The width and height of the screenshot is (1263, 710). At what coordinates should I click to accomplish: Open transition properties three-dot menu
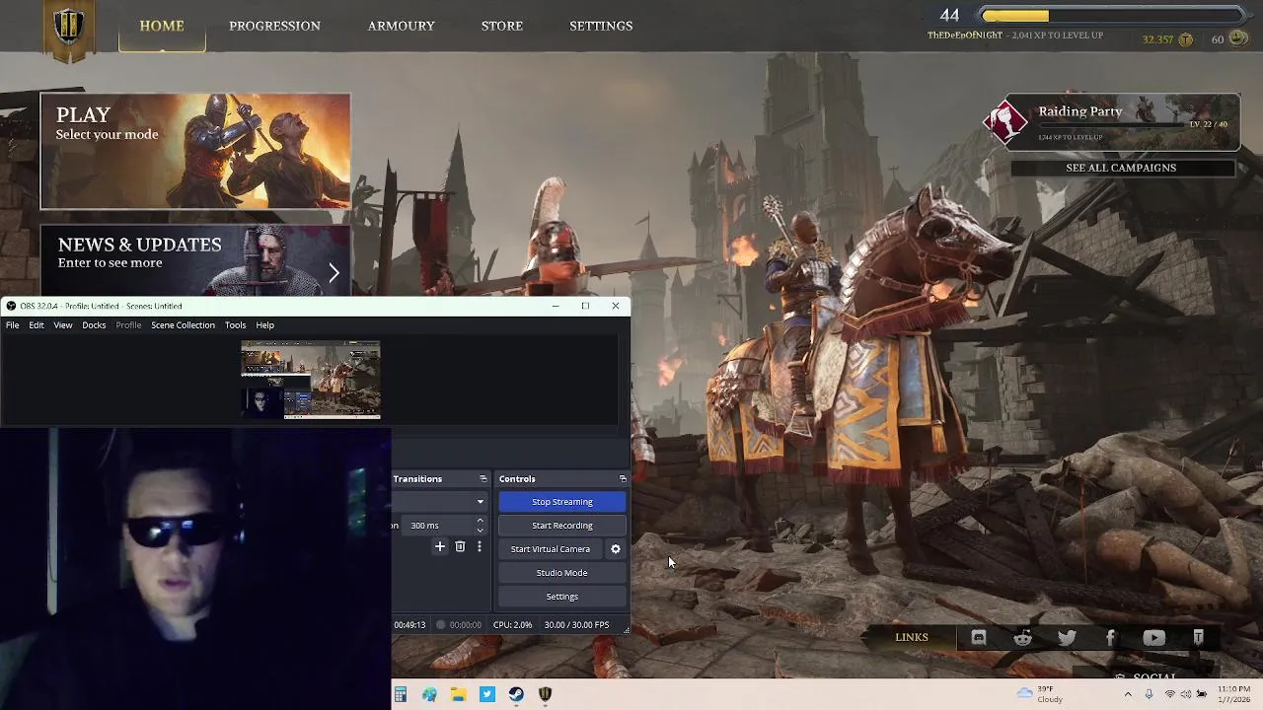coord(480,546)
